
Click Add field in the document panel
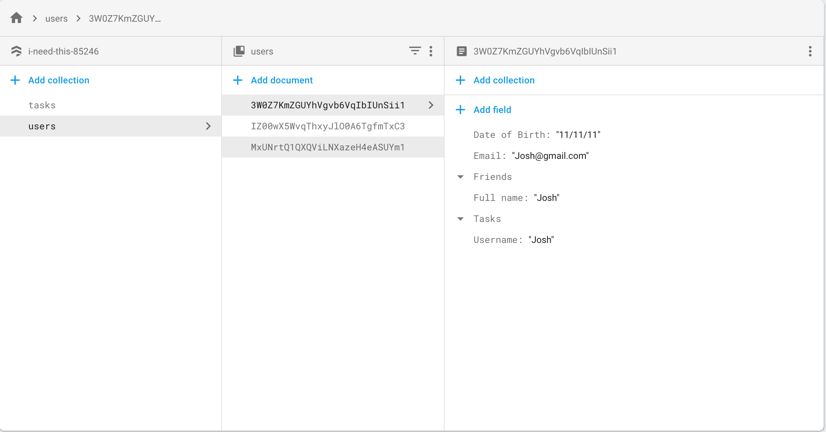[492, 109]
